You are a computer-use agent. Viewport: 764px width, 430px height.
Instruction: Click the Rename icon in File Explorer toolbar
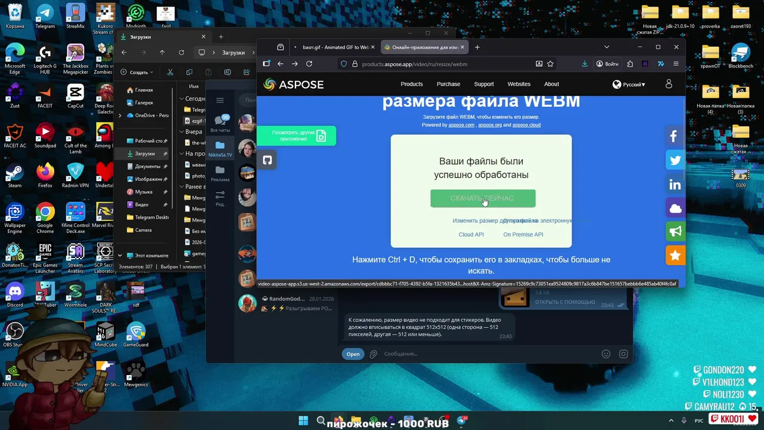coord(227,72)
